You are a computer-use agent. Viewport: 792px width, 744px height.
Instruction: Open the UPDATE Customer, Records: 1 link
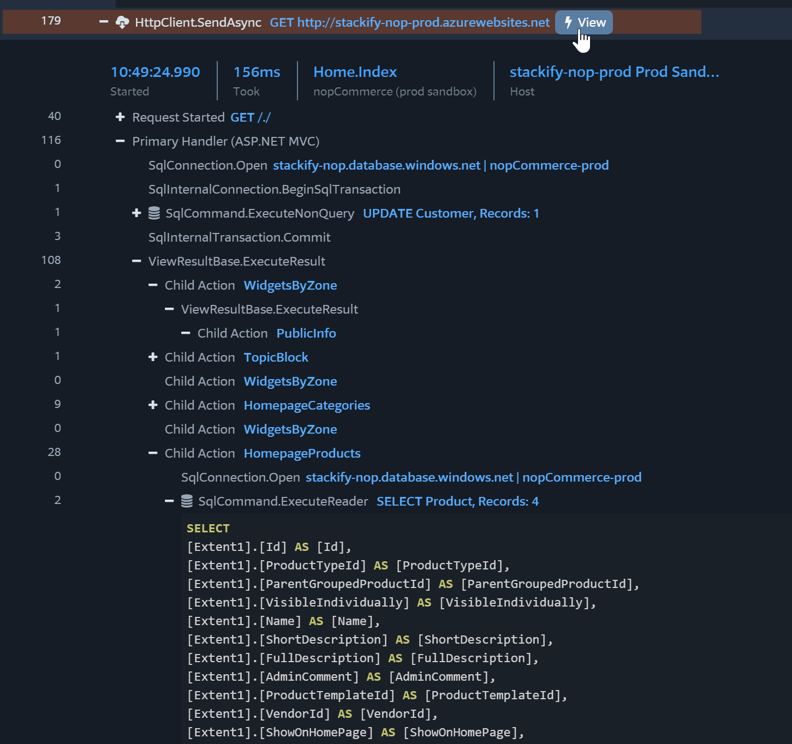click(451, 213)
